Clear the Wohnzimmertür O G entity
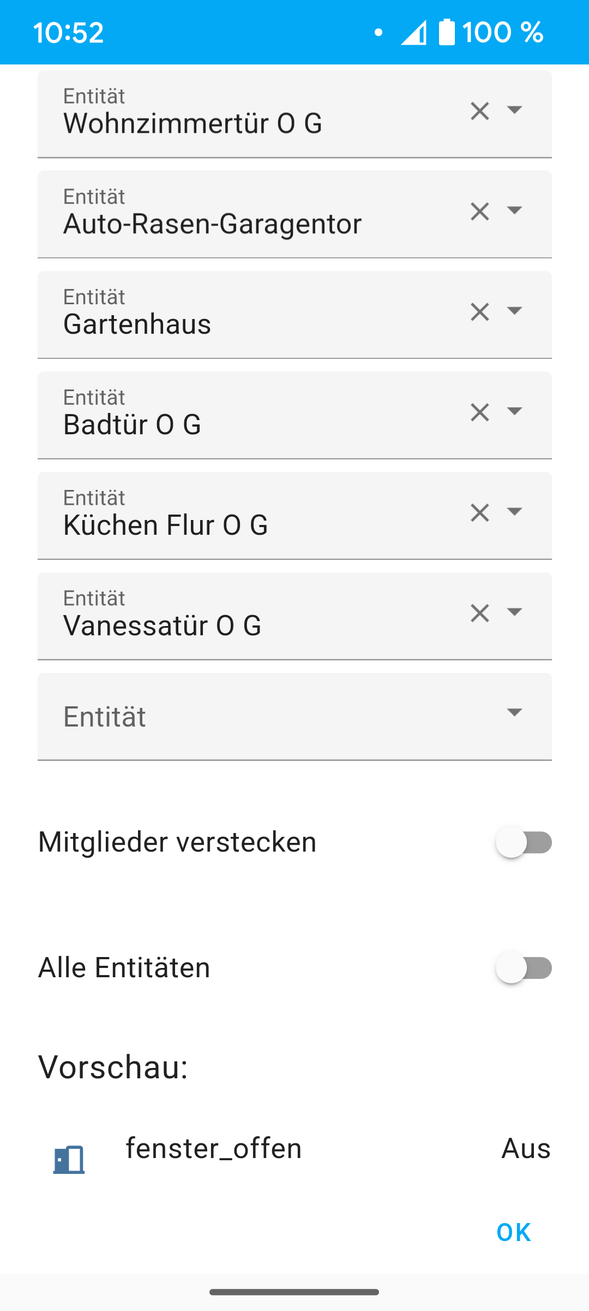This screenshot has width=589, height=1311. [479, 111]
